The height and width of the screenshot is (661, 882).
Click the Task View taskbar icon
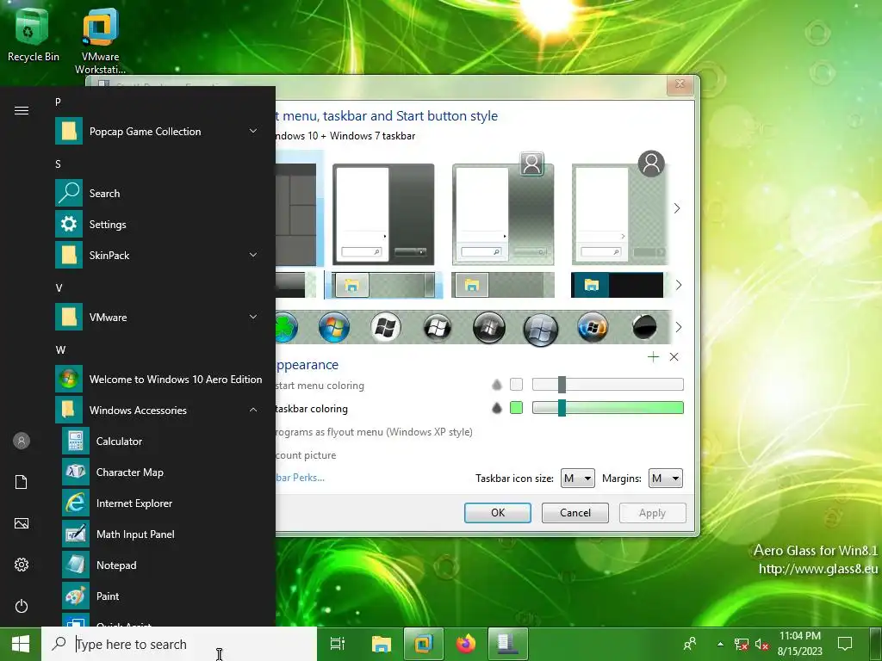[338, 644]
